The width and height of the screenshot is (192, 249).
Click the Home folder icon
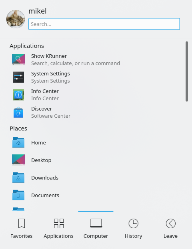point(18,142)
